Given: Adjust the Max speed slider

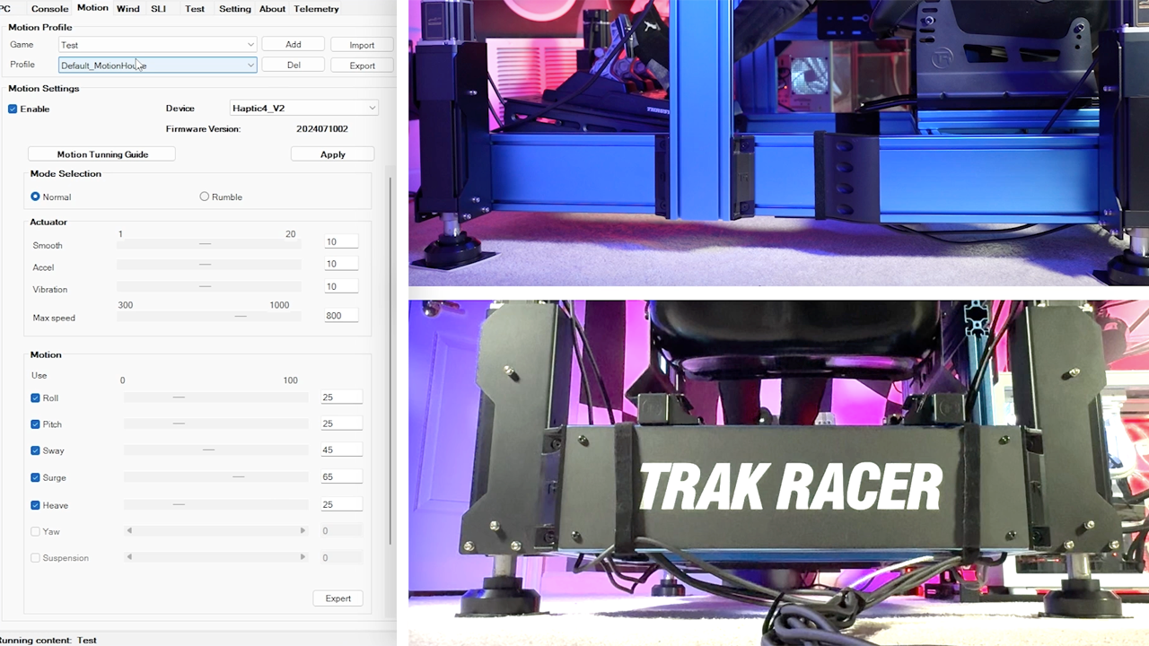Looking at the screenshot, I should [241, 316].
